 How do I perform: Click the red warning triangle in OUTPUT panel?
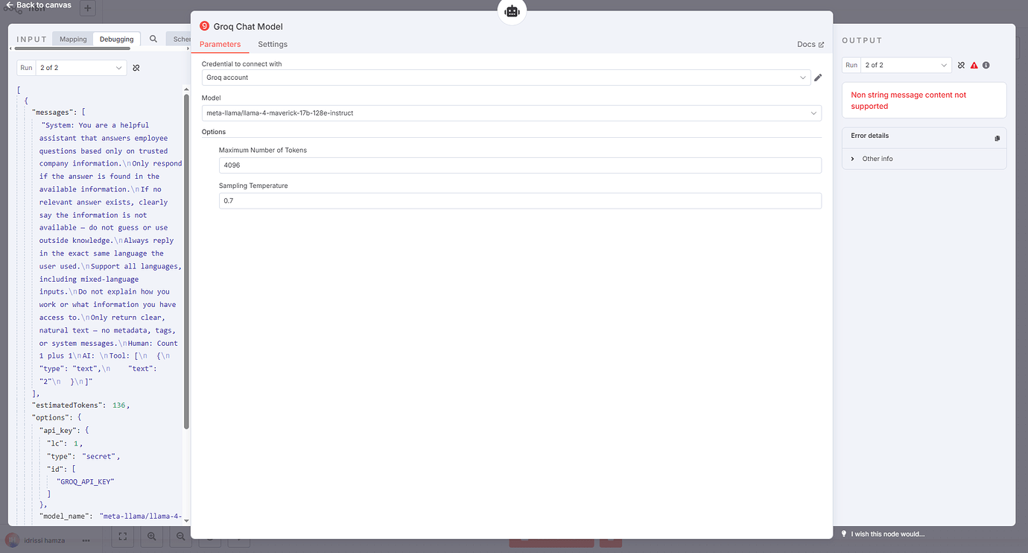[974, 65]
